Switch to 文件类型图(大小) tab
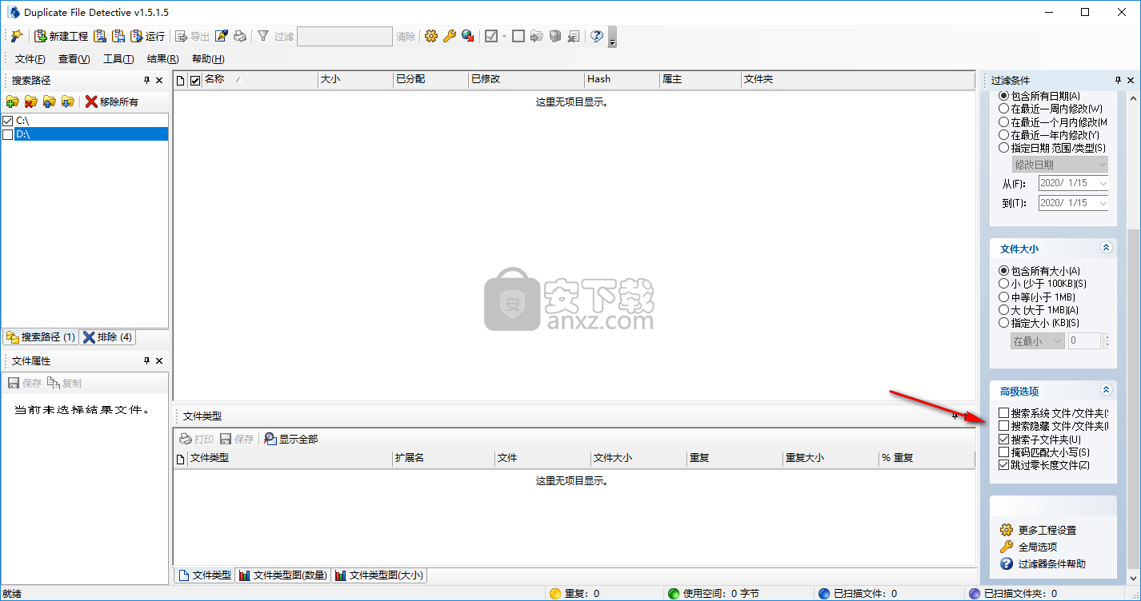 coord(379,575)
